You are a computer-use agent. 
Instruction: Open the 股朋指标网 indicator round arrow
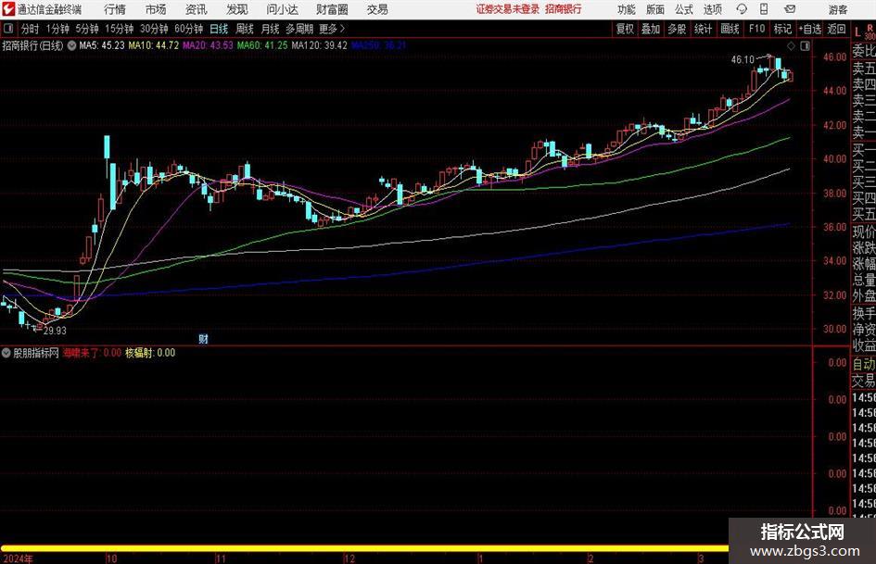(6, 353)
